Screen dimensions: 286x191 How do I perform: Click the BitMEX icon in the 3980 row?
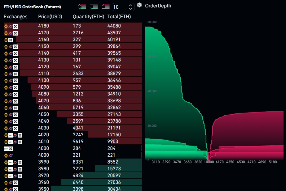click(x=15, y=169)
